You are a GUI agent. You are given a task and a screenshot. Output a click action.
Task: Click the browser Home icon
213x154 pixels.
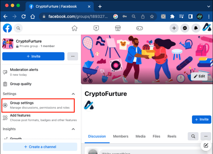(x=33, y=17)
